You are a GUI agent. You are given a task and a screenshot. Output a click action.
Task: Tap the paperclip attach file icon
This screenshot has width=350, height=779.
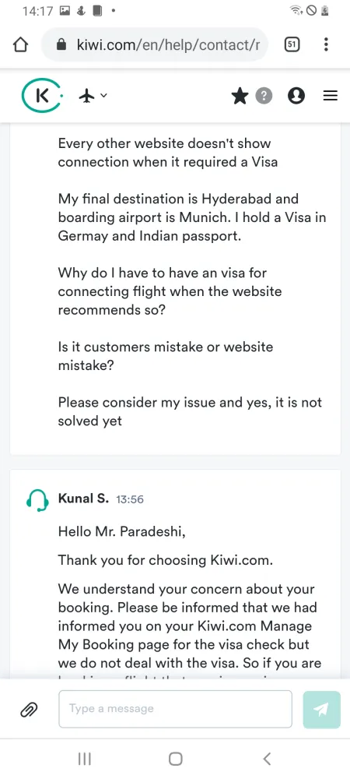(29, 710)
